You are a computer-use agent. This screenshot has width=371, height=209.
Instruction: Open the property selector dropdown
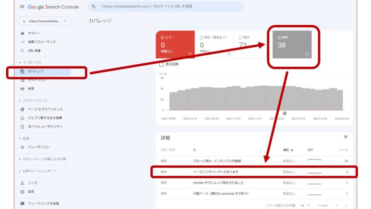tap(45, 21)
